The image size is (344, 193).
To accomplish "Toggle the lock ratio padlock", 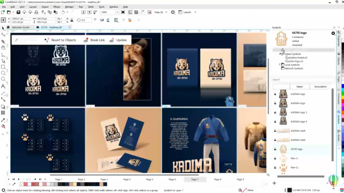I will [72, 20].
